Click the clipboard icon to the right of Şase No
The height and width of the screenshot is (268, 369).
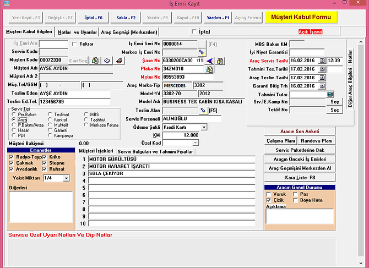click(x=220, y=61)
